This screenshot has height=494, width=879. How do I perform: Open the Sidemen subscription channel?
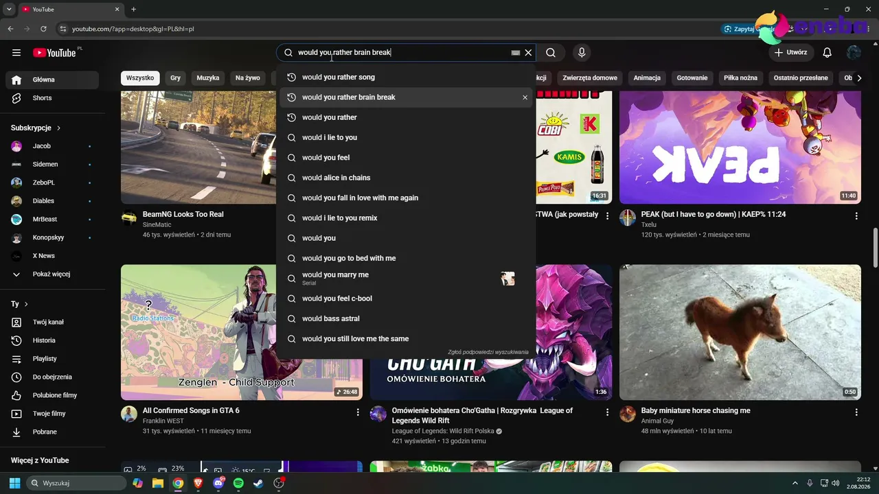(x=52, y=165)
